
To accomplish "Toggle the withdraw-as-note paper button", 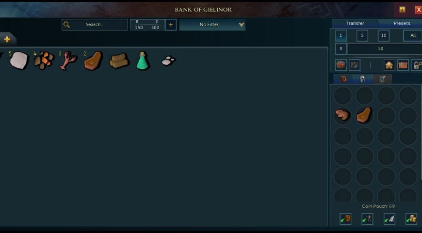I will 355,65.
